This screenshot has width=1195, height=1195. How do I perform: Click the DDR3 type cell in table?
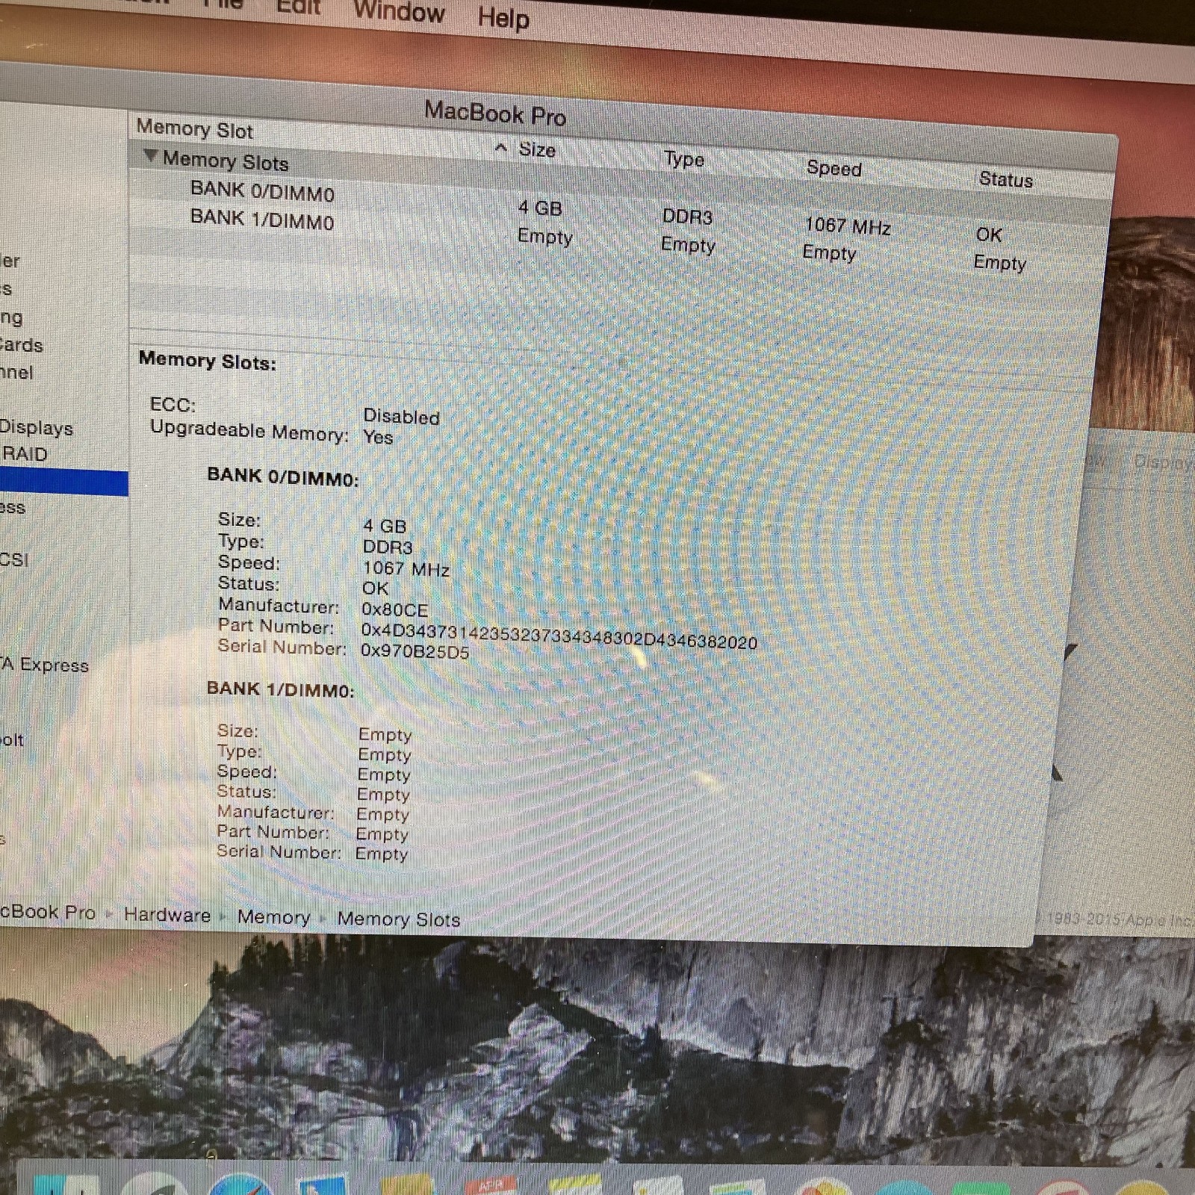tap(688, 217)
